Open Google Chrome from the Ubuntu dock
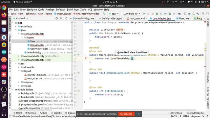This screenshot has height=118, width=210. [x=4, y=8]
